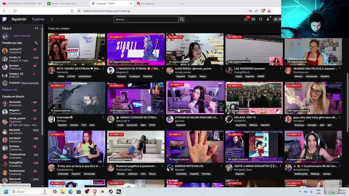The width and height of the screenshot is (349, 196).
Task: Sort followed channels with the arrows icon
Action: click(36, 43)
